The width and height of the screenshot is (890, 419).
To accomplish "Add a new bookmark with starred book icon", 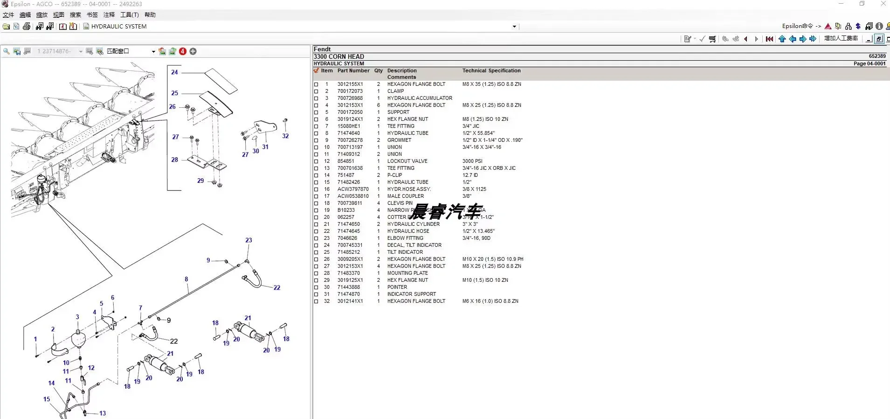I will (73, 27).
